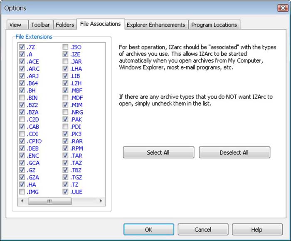Toggle the .TGZ checkbox

pos(65,177)
